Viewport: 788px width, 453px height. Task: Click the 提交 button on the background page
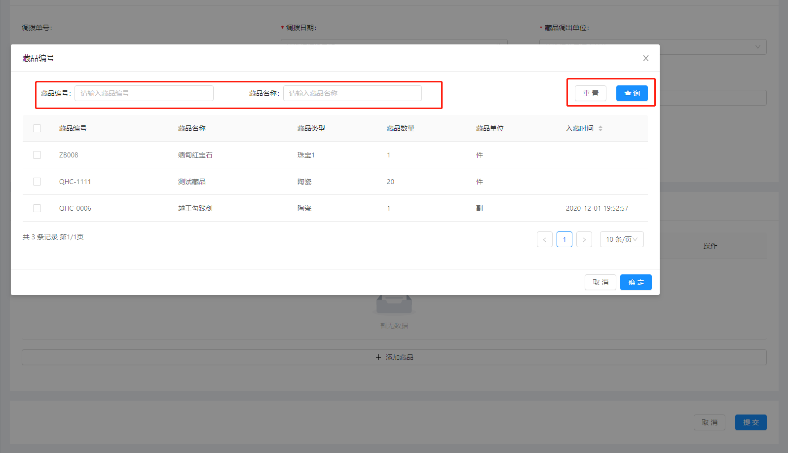[x=751, y=422]
